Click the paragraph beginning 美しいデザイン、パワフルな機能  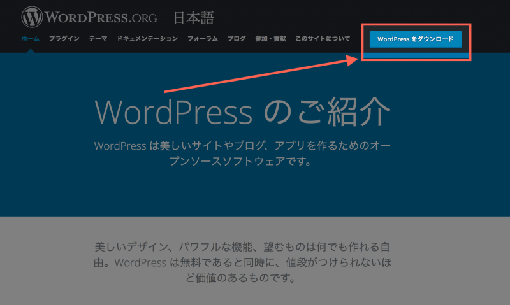pyautogui.click(x=242, y=262)
